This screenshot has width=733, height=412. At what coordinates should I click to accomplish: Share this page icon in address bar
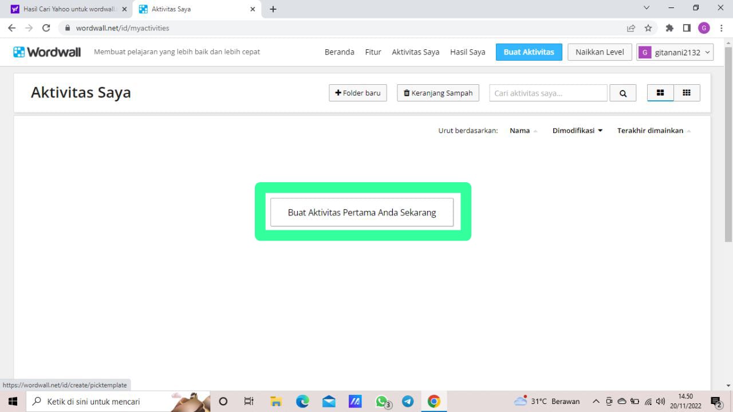pos(631,28)
